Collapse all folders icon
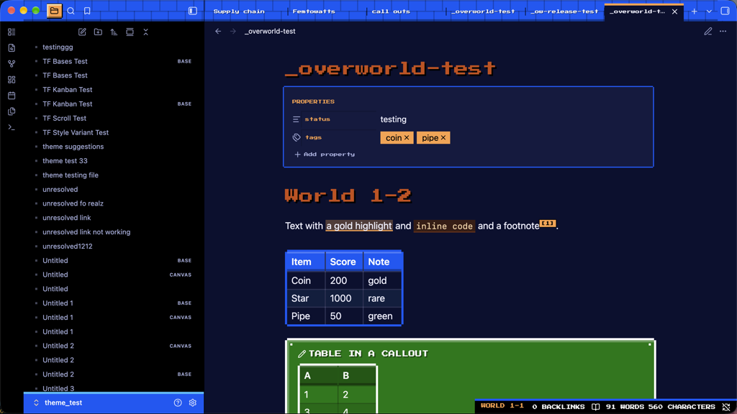This screenshot has width=737, height=414. tap(145, 32)
